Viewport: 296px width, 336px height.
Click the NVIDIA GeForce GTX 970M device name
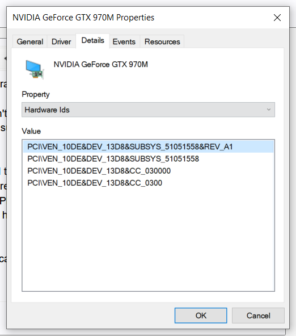click(100, 64)
